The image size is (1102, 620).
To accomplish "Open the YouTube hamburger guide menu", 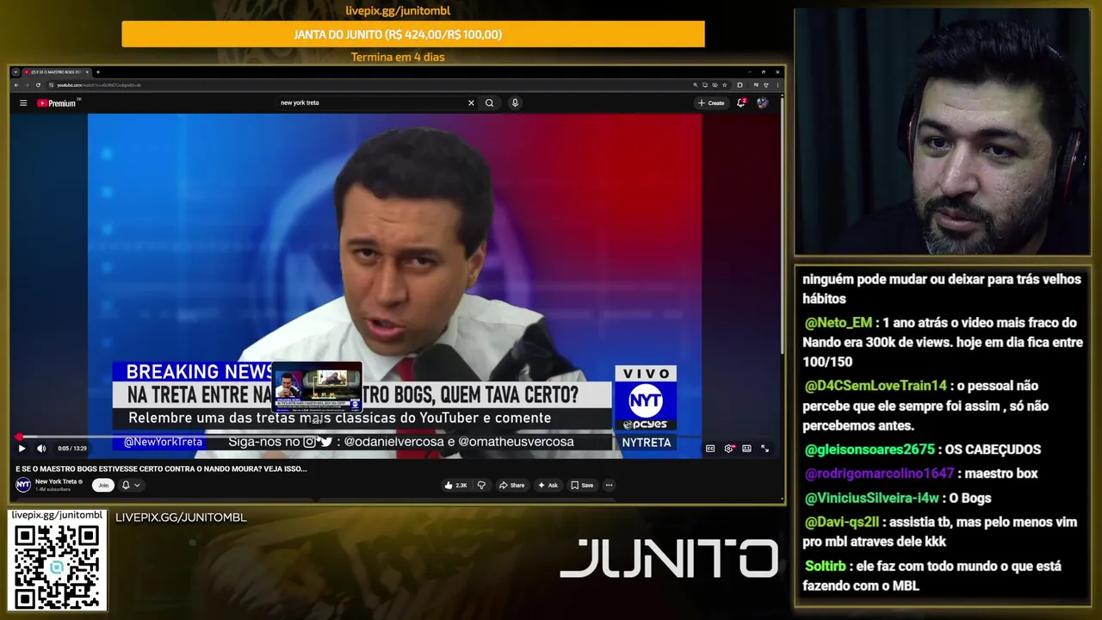I will click(23, 102).
